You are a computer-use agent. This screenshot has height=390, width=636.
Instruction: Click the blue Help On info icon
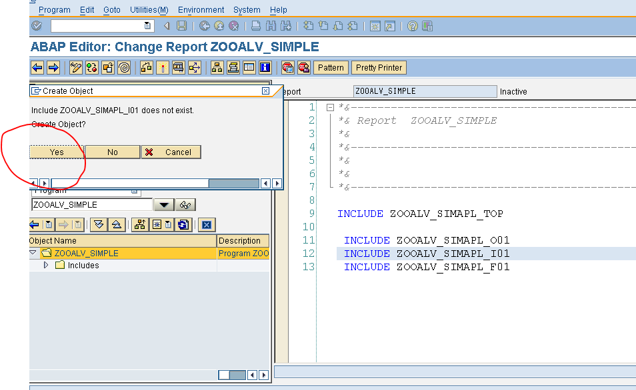point(265,68)
